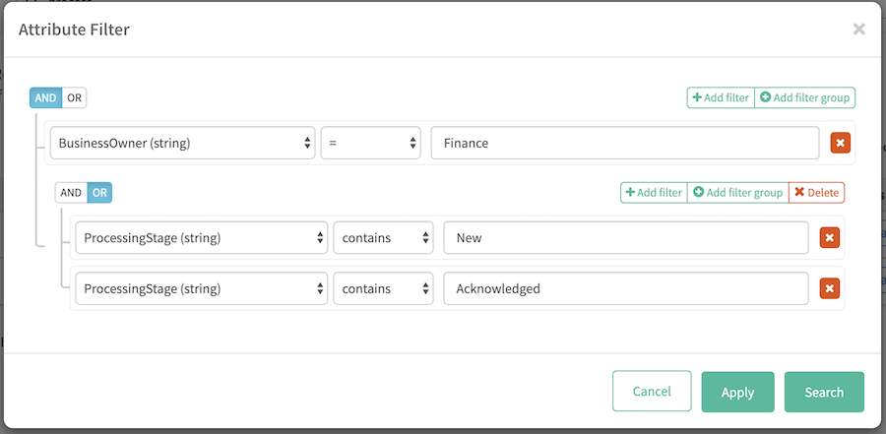
Task: Close the Attribute Filter dialog
Action: coord(858,30)
